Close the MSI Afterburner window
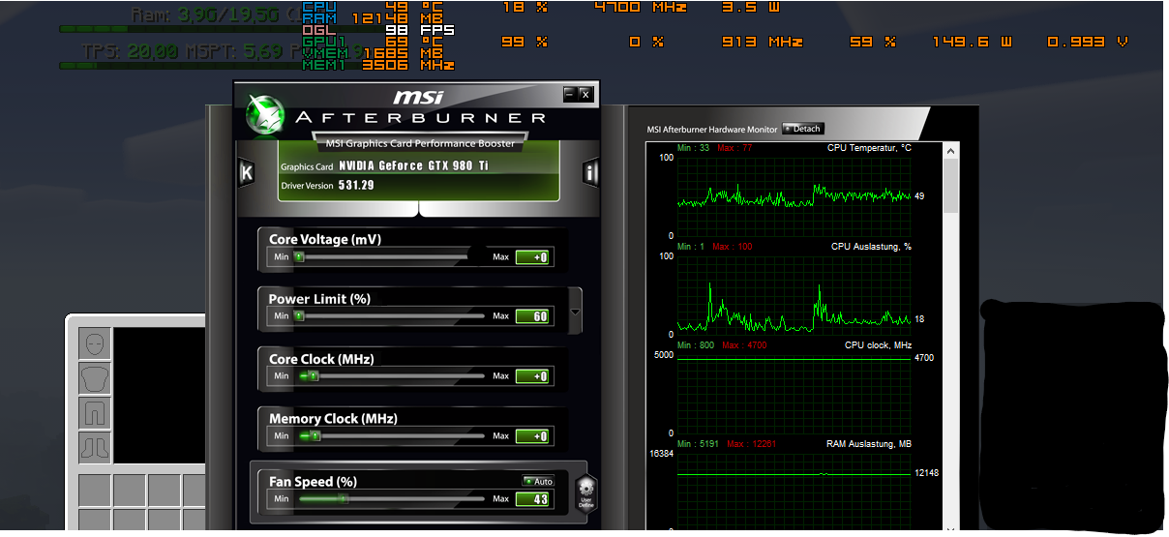Viewport: 1169px width, 537px height. pos(584,94)
